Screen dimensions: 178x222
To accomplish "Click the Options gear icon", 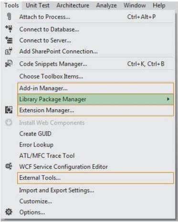I will 9,212.
